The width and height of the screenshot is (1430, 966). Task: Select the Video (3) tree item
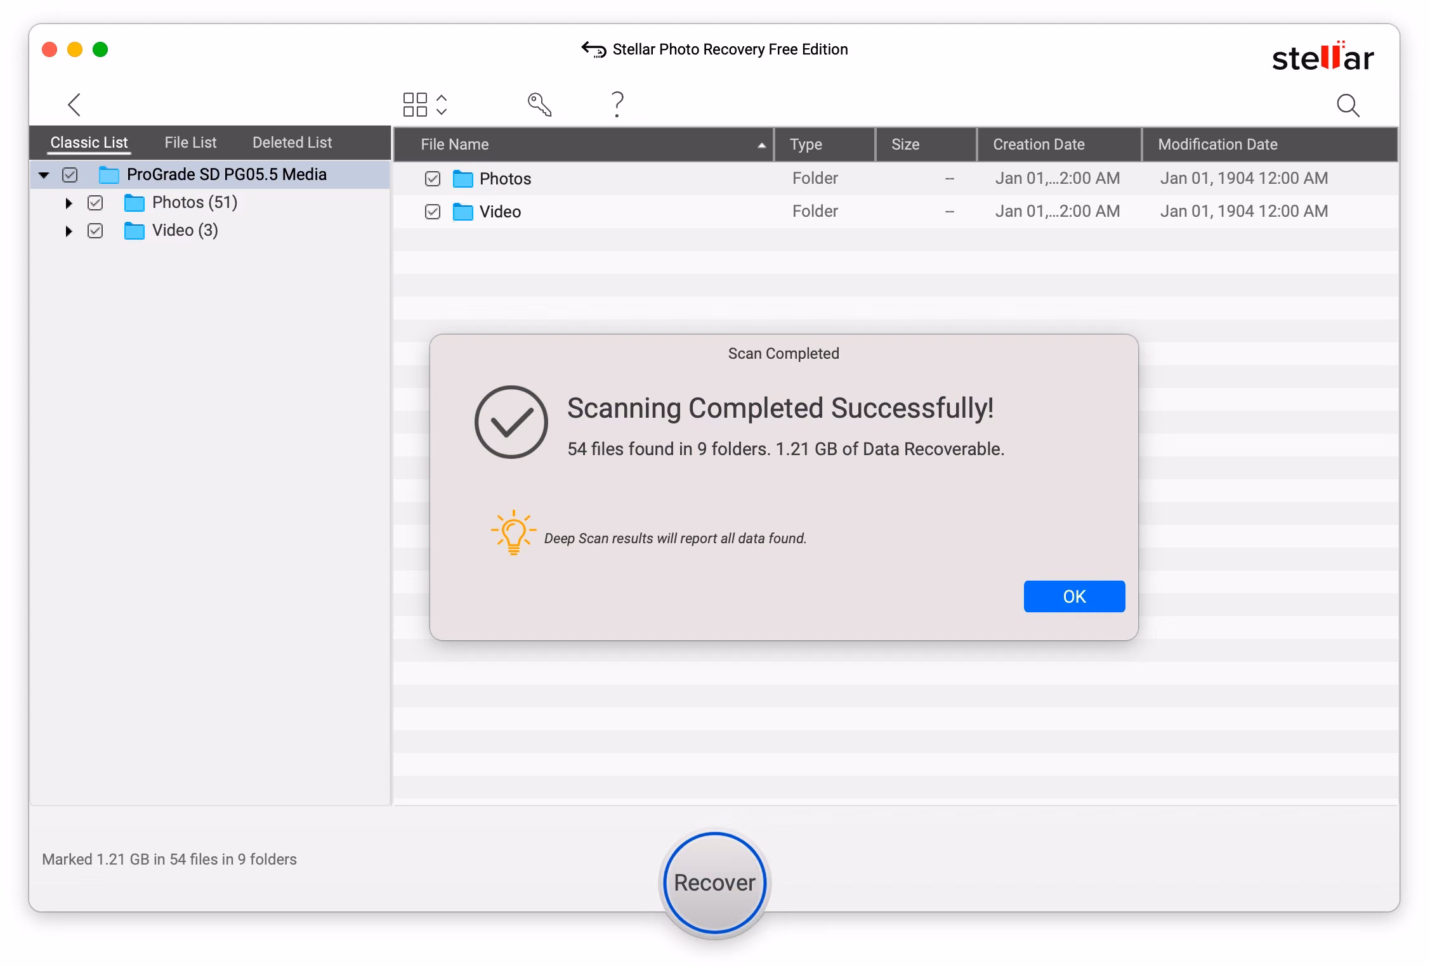(x=185, y=231)
